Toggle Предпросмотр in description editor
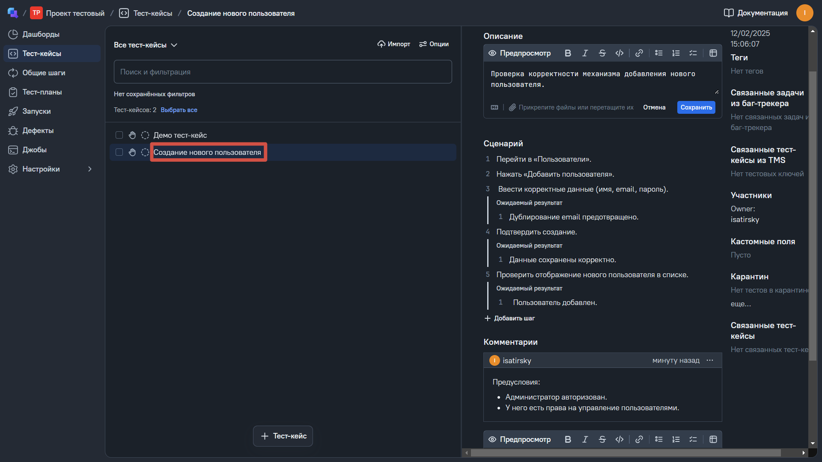This screenshot has height=462, width=822. click(519, 53)
